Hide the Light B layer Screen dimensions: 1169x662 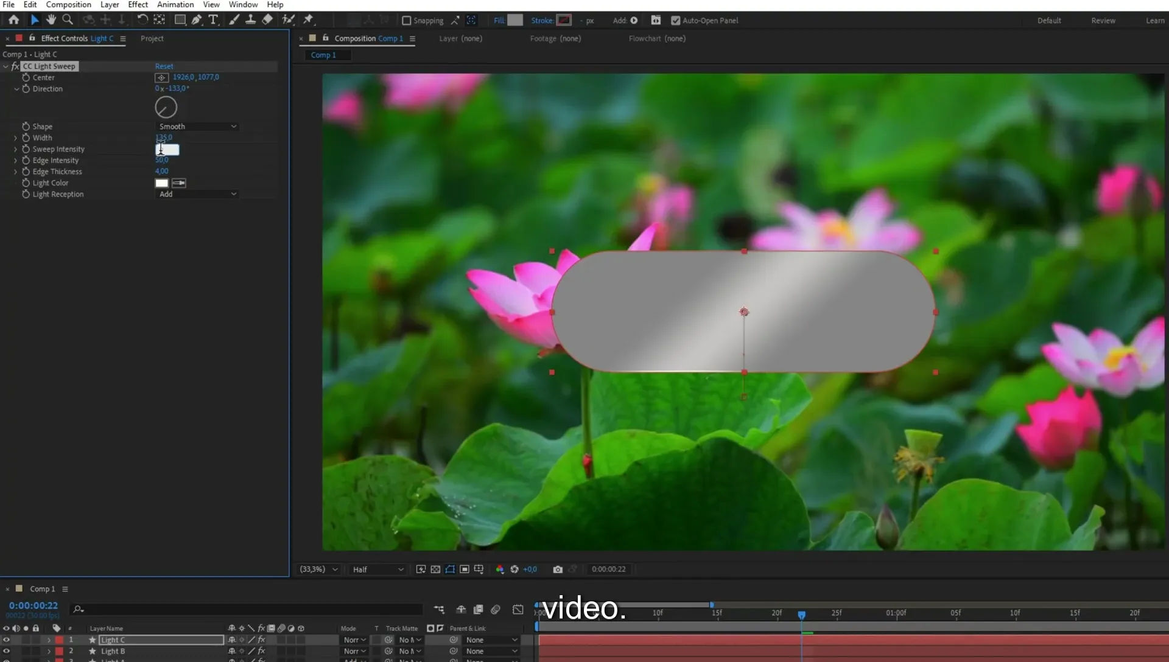coord(6,651)
